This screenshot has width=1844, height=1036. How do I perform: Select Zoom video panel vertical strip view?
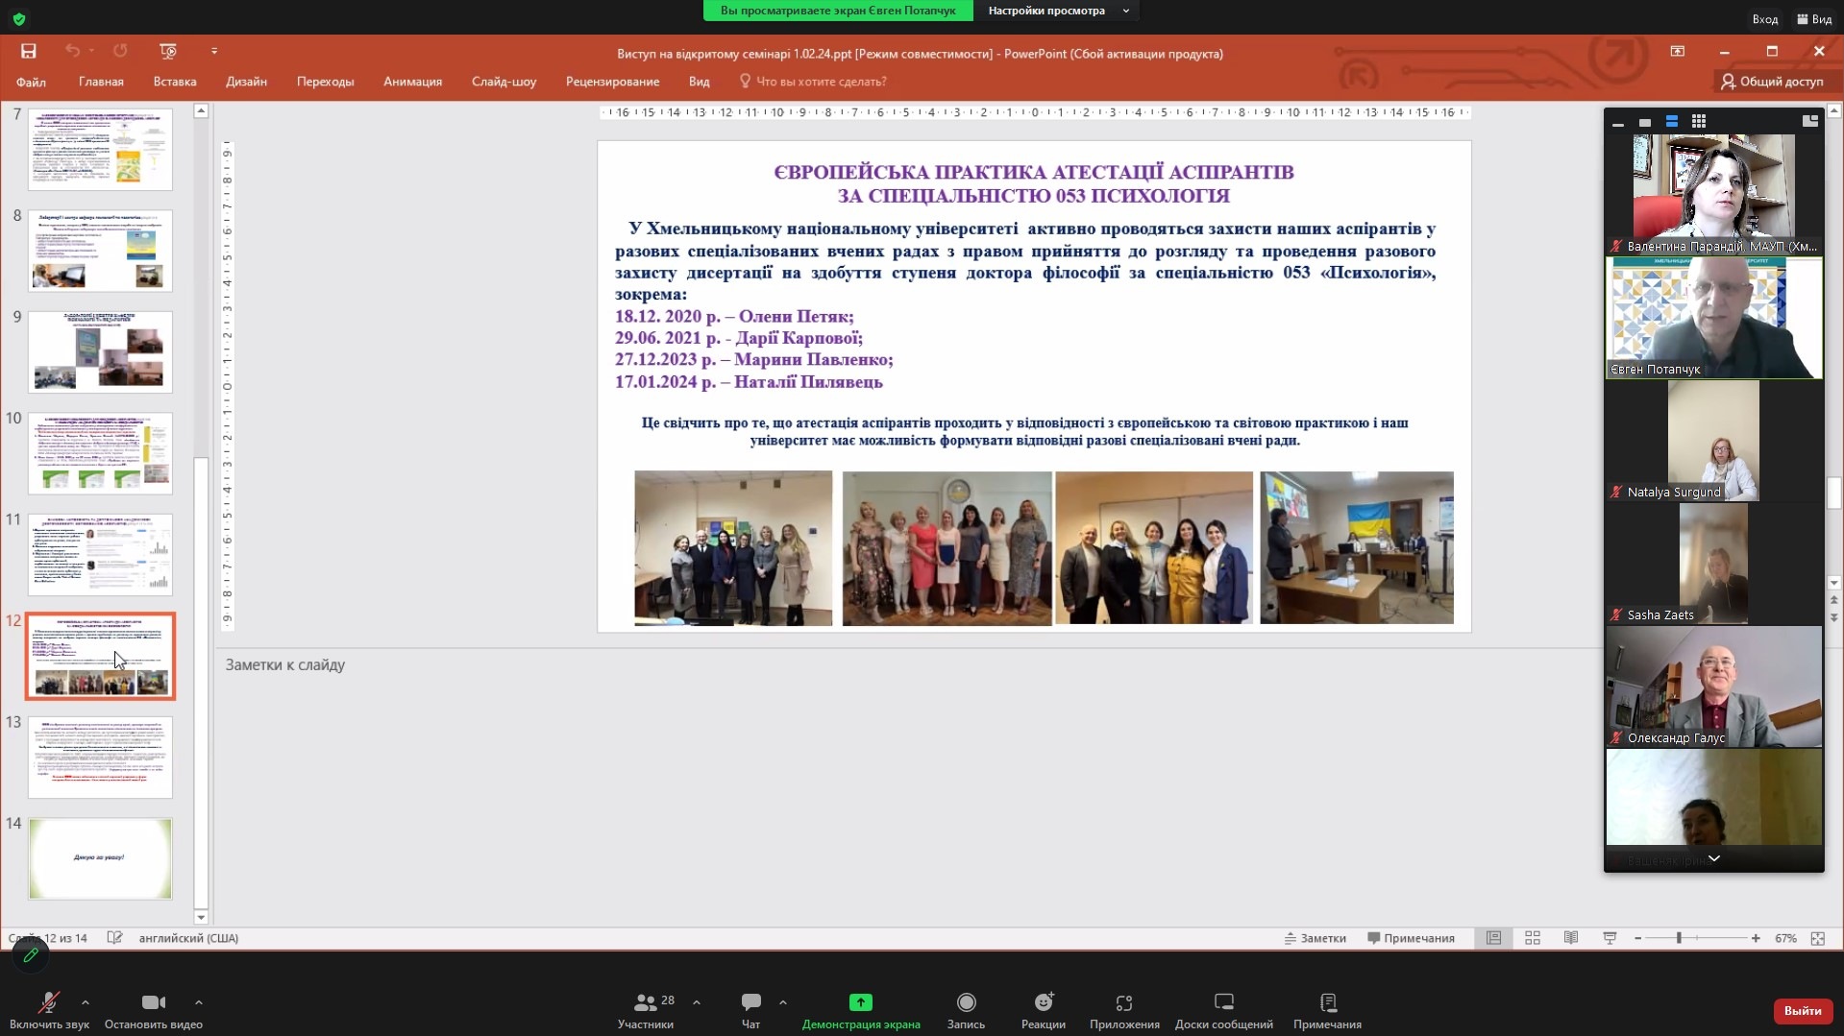(1672, 122)
